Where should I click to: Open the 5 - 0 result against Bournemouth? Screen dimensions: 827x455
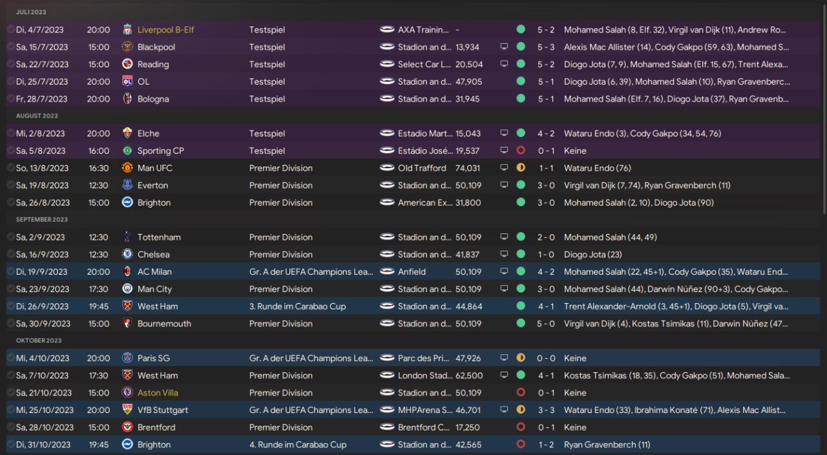click(545, 324)
